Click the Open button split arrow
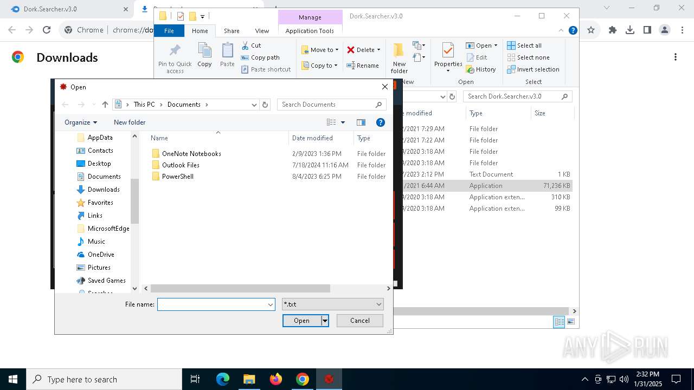Screen dimensions: 694x390 325,321
